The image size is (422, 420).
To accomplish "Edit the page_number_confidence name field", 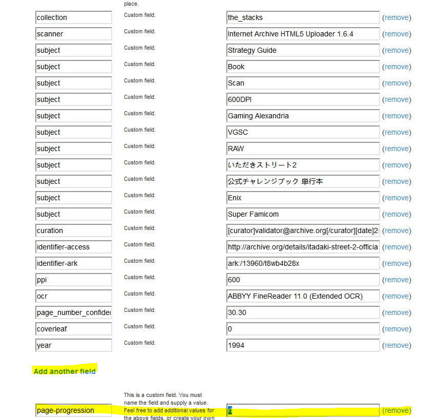I will [74, 313].
